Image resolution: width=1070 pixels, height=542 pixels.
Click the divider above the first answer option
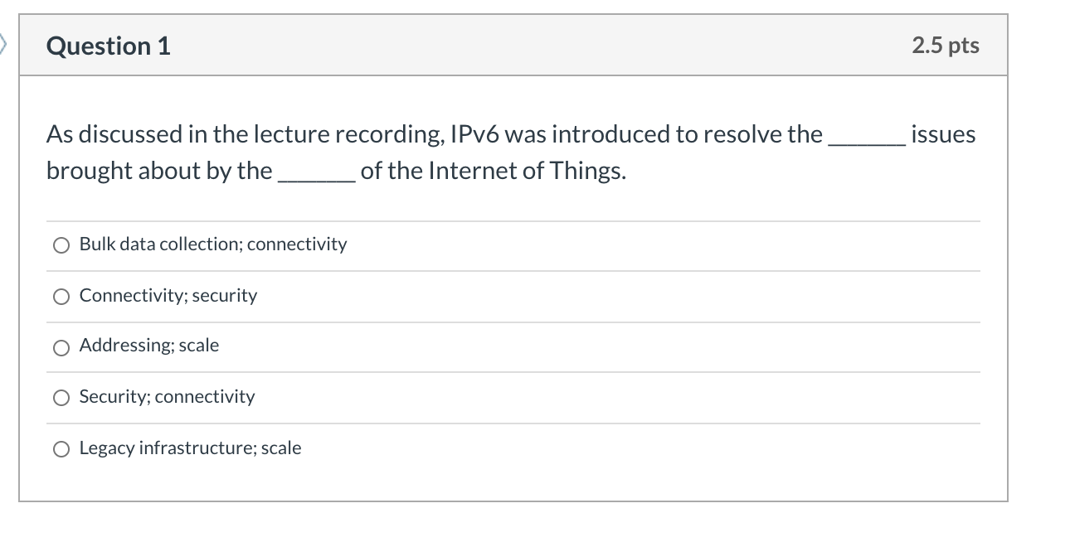(x=512, y=220)
